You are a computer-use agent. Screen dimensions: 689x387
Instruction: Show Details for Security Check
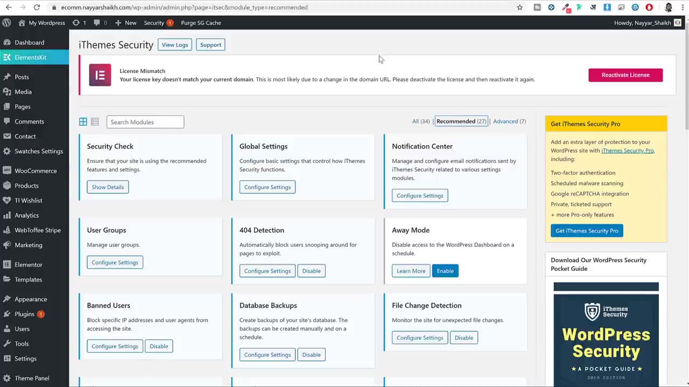pos(108,187)
